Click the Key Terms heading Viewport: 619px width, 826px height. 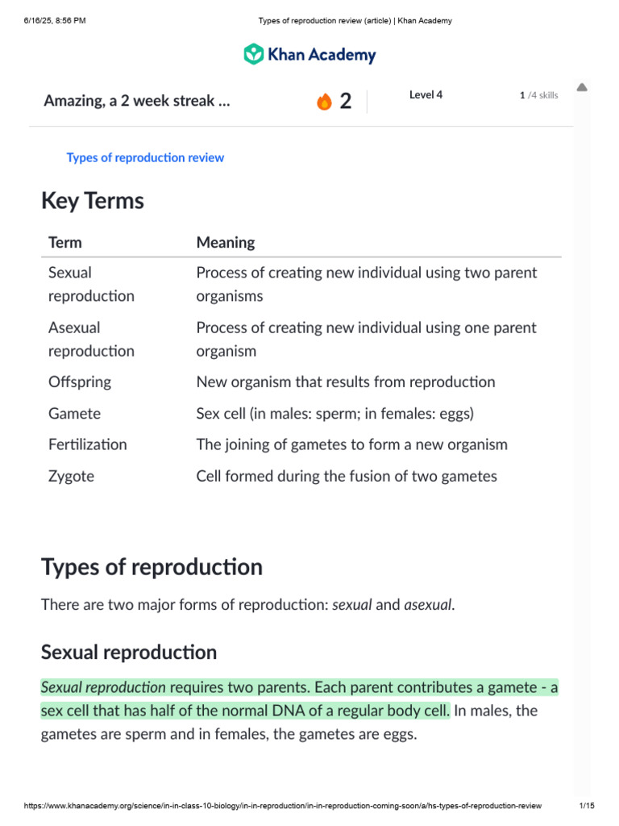click(93, 201)
